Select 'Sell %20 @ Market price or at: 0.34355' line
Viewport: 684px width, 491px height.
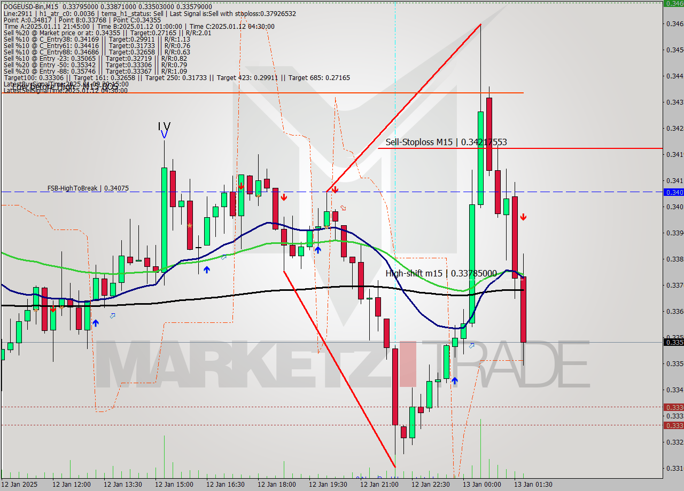click(x=107, y=33)
